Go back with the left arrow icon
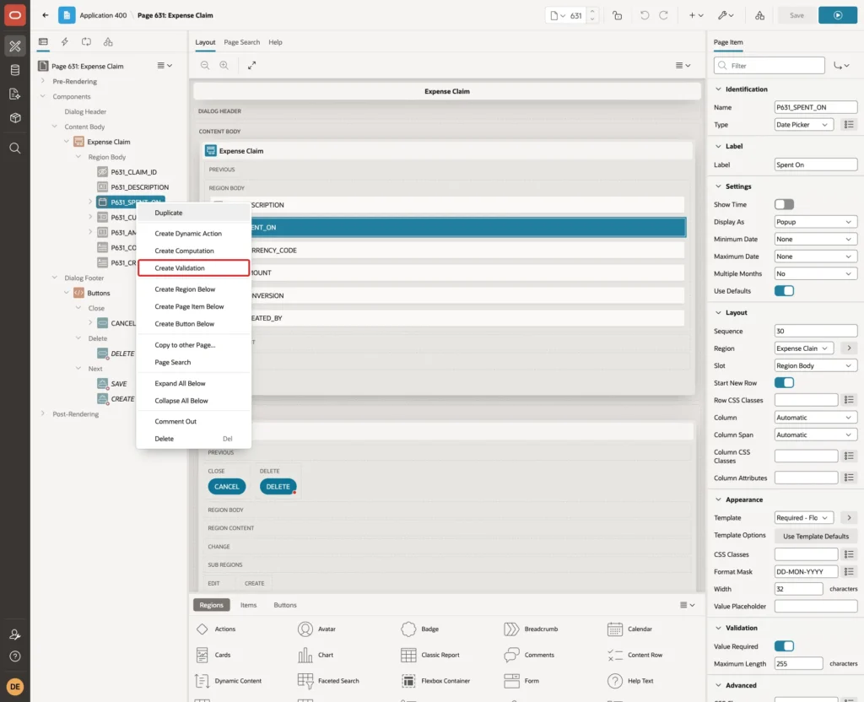Screen dimensions: 864x702 pos(46,15)
